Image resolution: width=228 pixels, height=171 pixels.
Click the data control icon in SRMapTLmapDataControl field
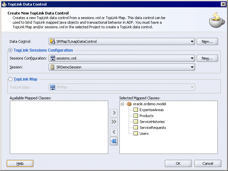coord(53,41)
